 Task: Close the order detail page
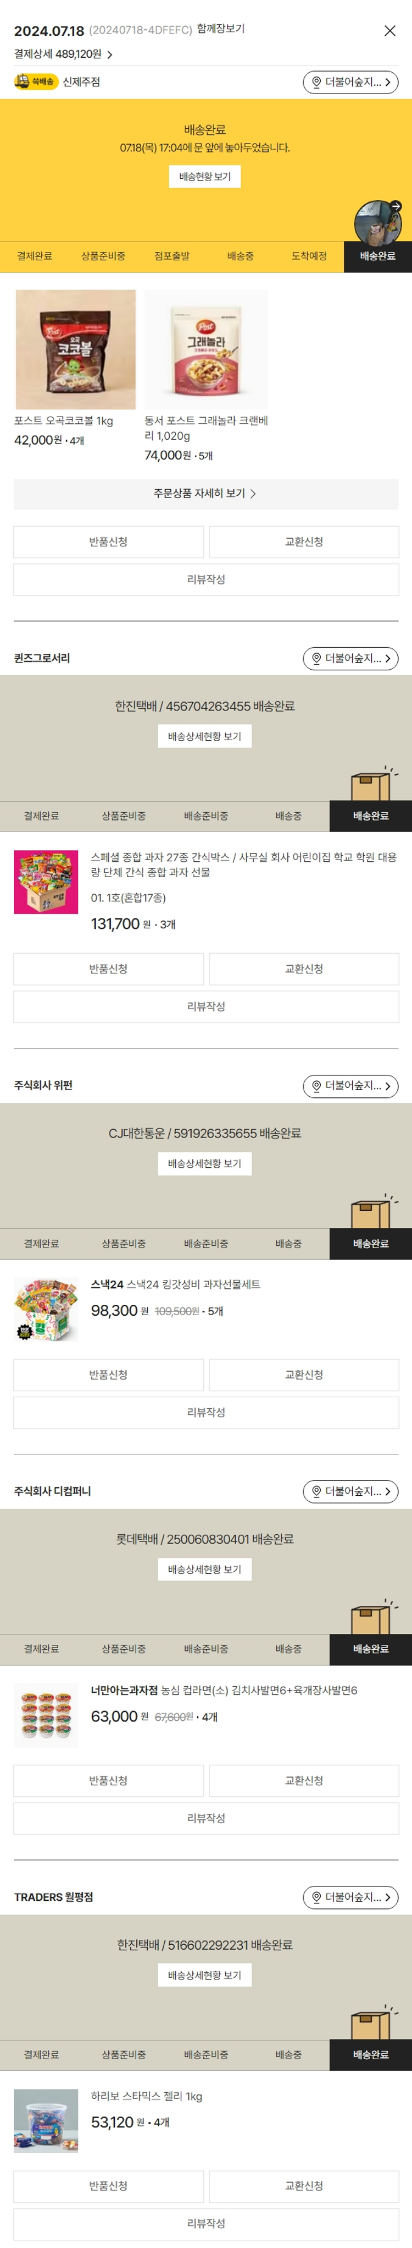[389, 31]
